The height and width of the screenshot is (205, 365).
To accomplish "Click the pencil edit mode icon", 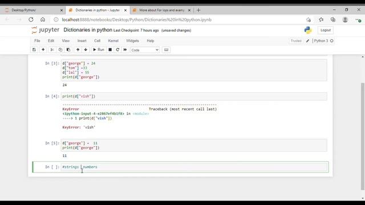I will pos(307,41).
